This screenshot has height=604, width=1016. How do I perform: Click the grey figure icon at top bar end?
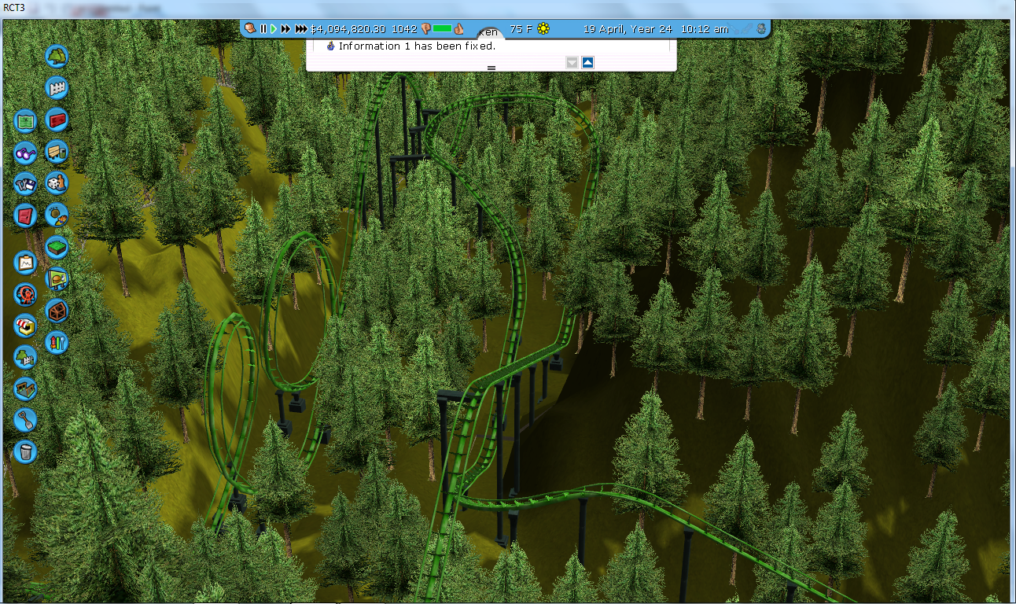click(x=760, y=28)
